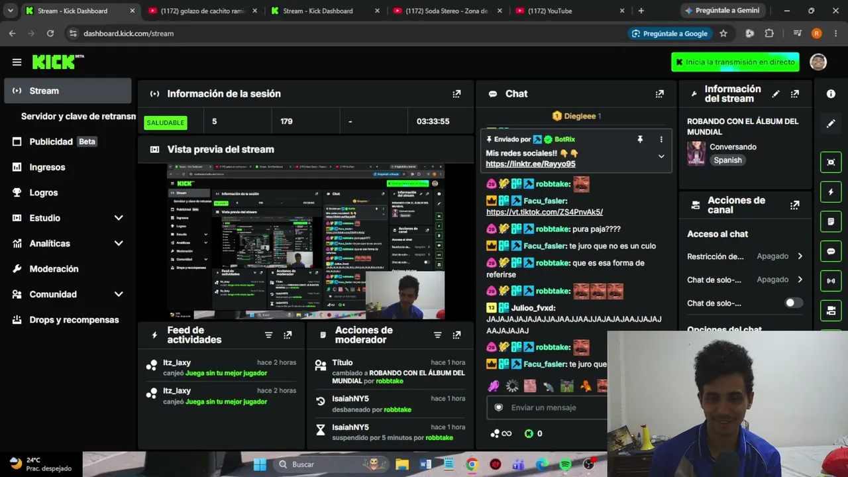Unpin the BotRix pinned message
Screen dimensions: 848x477
click(x=640, y=140)
